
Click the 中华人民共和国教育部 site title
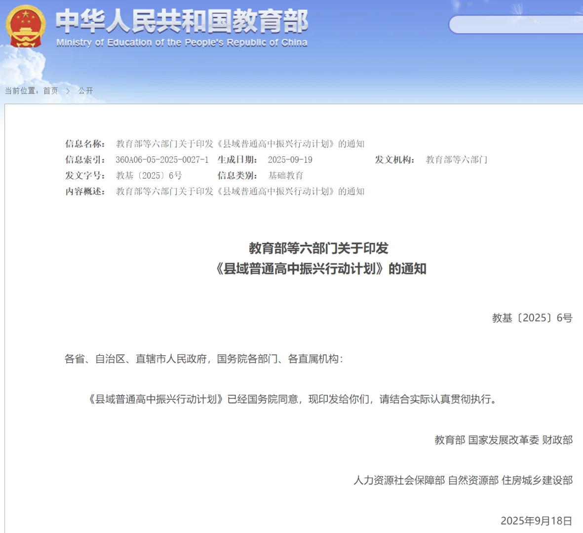click(x=182, y=21)
